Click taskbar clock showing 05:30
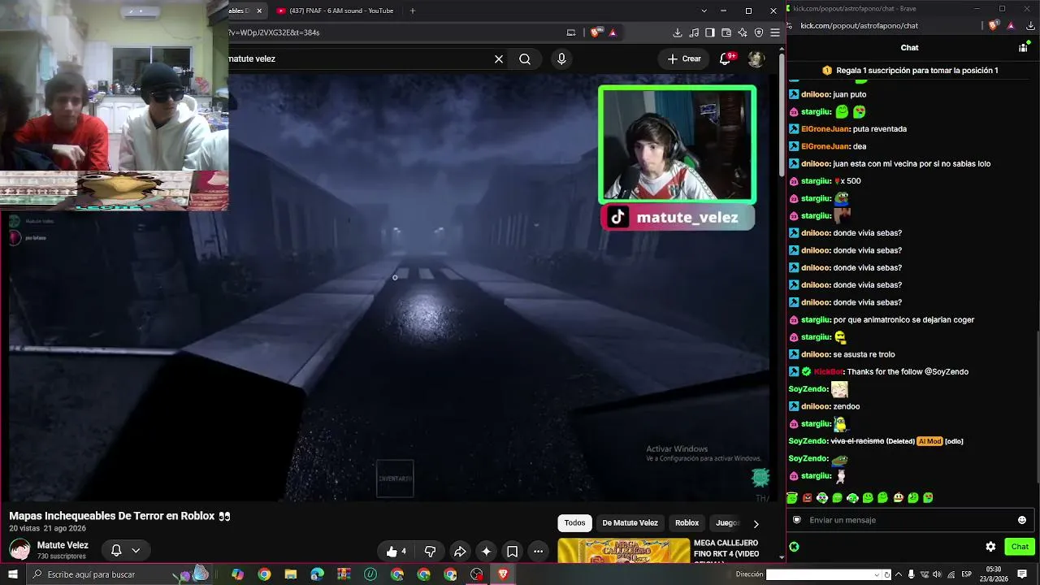Image resolution: width=1040 pixels, height=585 pixels. (993, 574)
